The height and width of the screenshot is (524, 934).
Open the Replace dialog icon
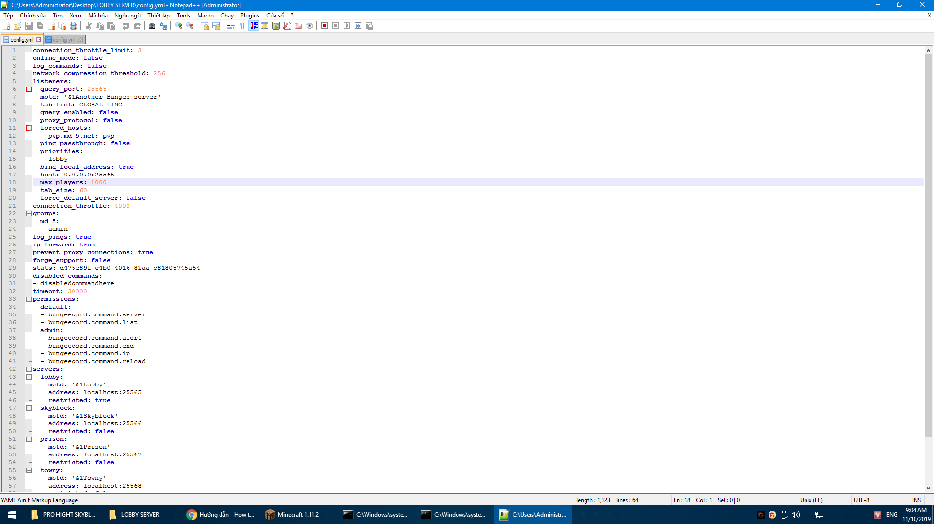(x=164, y=26)
